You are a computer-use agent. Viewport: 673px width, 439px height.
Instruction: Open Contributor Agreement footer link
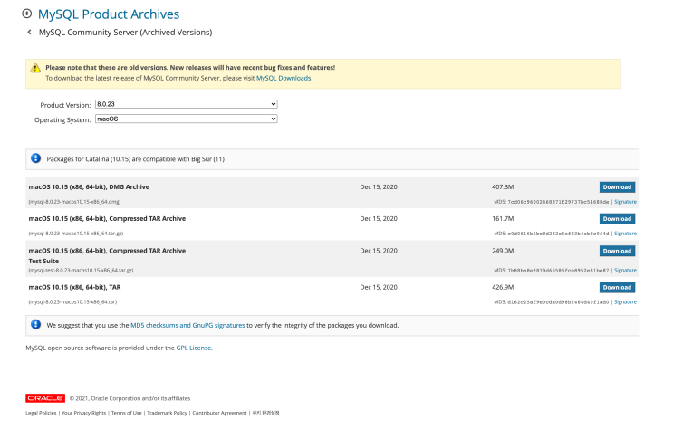219,413
